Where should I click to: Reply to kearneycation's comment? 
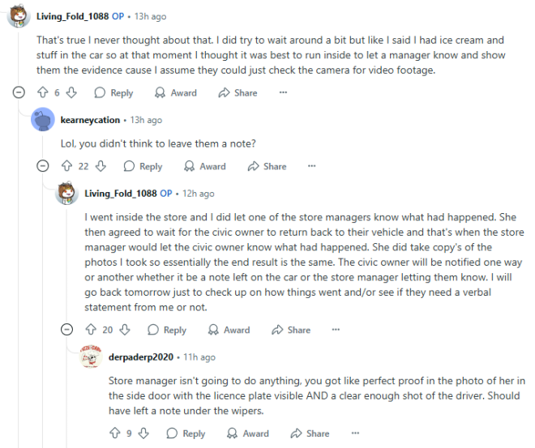point(142,166)
